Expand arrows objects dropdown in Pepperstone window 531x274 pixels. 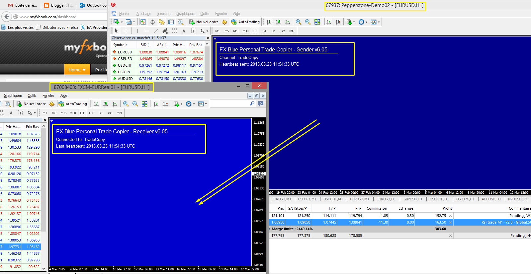coord(207,31)
